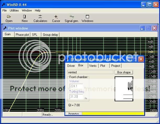Open the Calculators tool
160x124 pixels.
coord(40,18)
